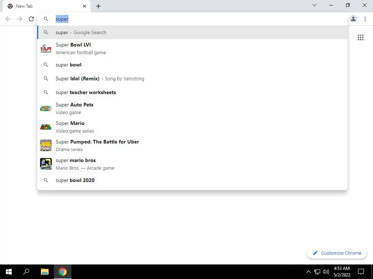Open the volume tray icon
The image size is (373, 279).
point(326,272)
